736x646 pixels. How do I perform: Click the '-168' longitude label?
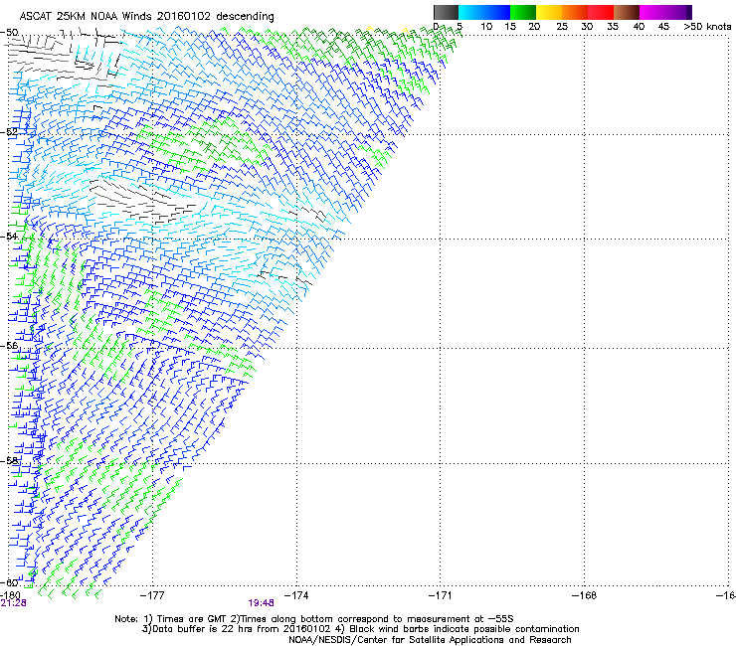click(x=585, y=595)
